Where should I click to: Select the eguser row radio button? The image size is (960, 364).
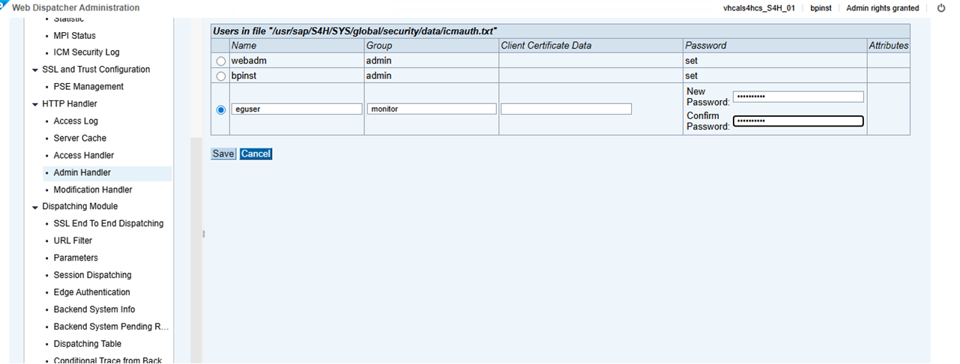pyautogui.click(x=221, y=109)
